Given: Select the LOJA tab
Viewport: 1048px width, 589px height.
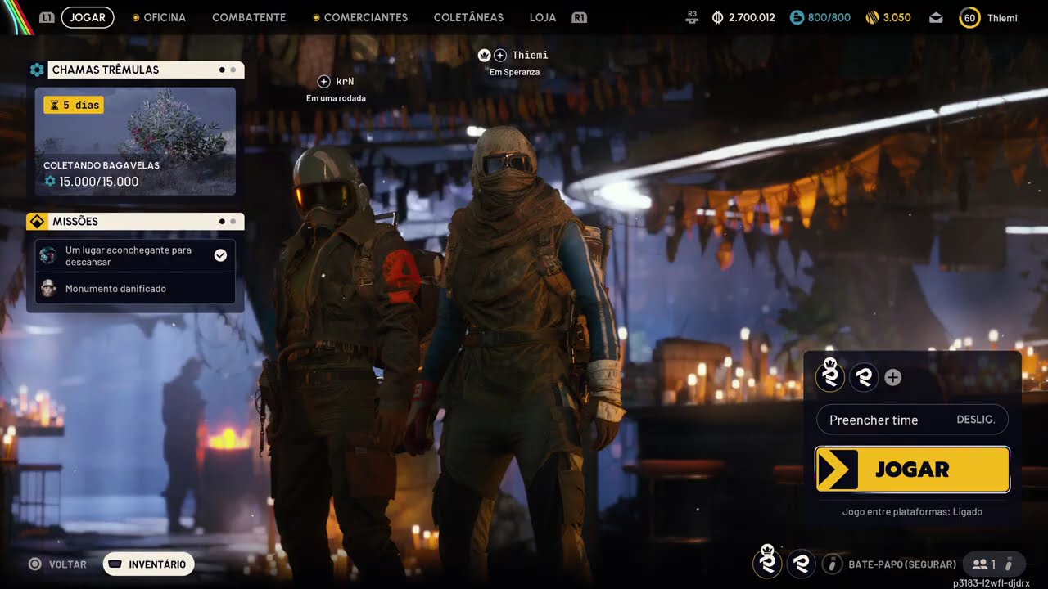Looking at the screenshot, I should coord(543,17).
